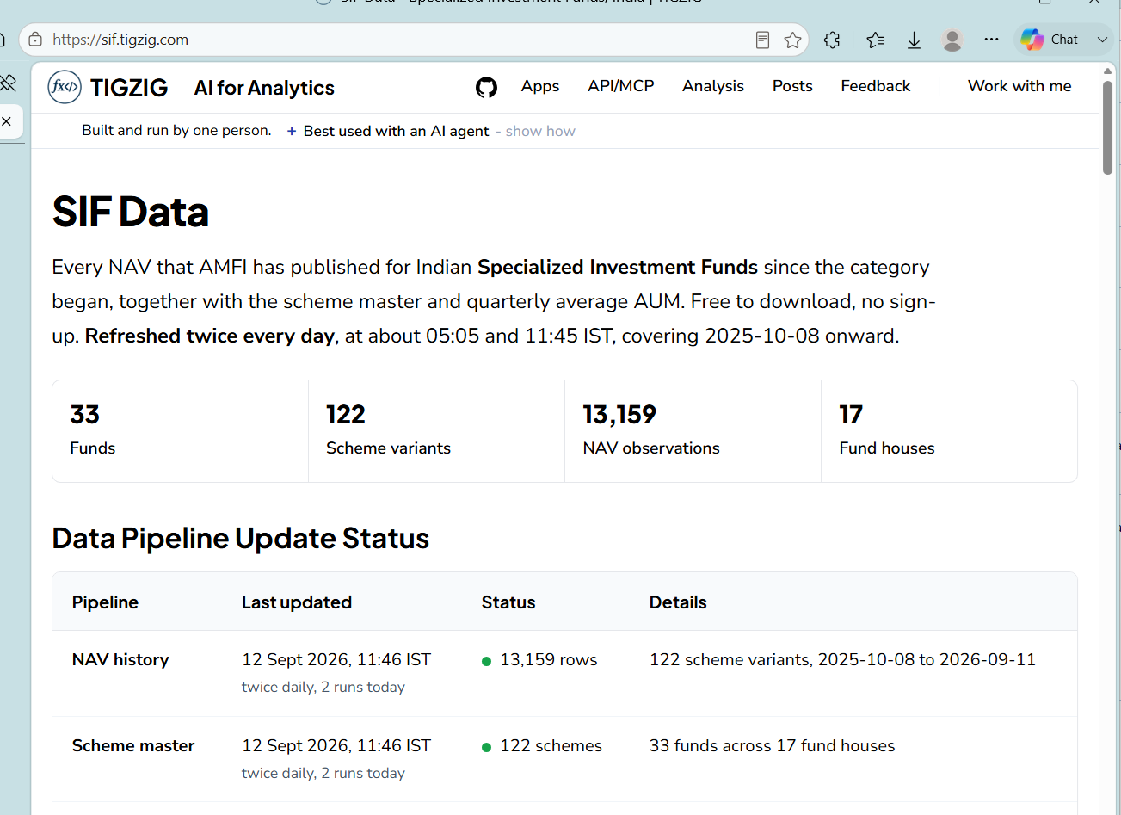Viewport: 1121px width, 815px height.
Task: Expand the chevron next to Chat
Action: pos(1102,40)
